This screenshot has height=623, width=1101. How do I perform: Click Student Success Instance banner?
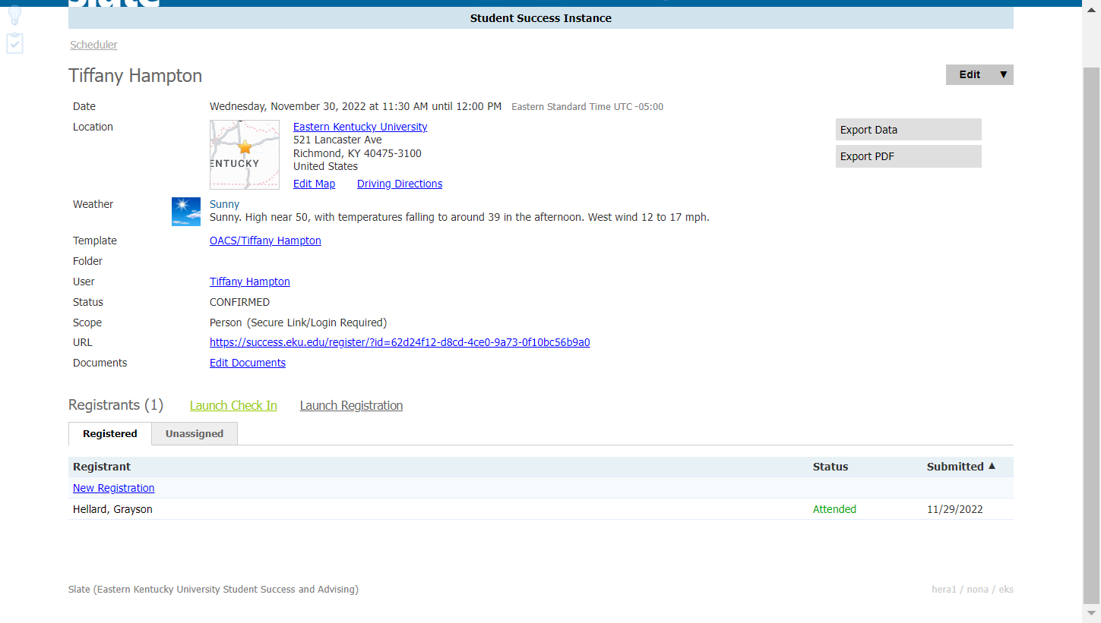(541, 18)
